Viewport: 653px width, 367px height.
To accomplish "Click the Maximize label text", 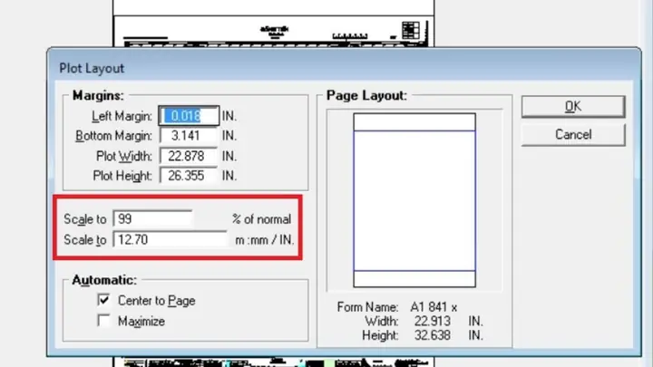I will click(141, 321).
